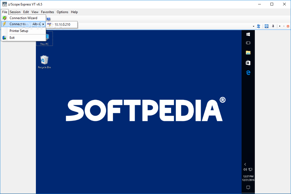
Task: Click the lightning Connect to icon
Action: pyautogui.click(x=4, y=24)
